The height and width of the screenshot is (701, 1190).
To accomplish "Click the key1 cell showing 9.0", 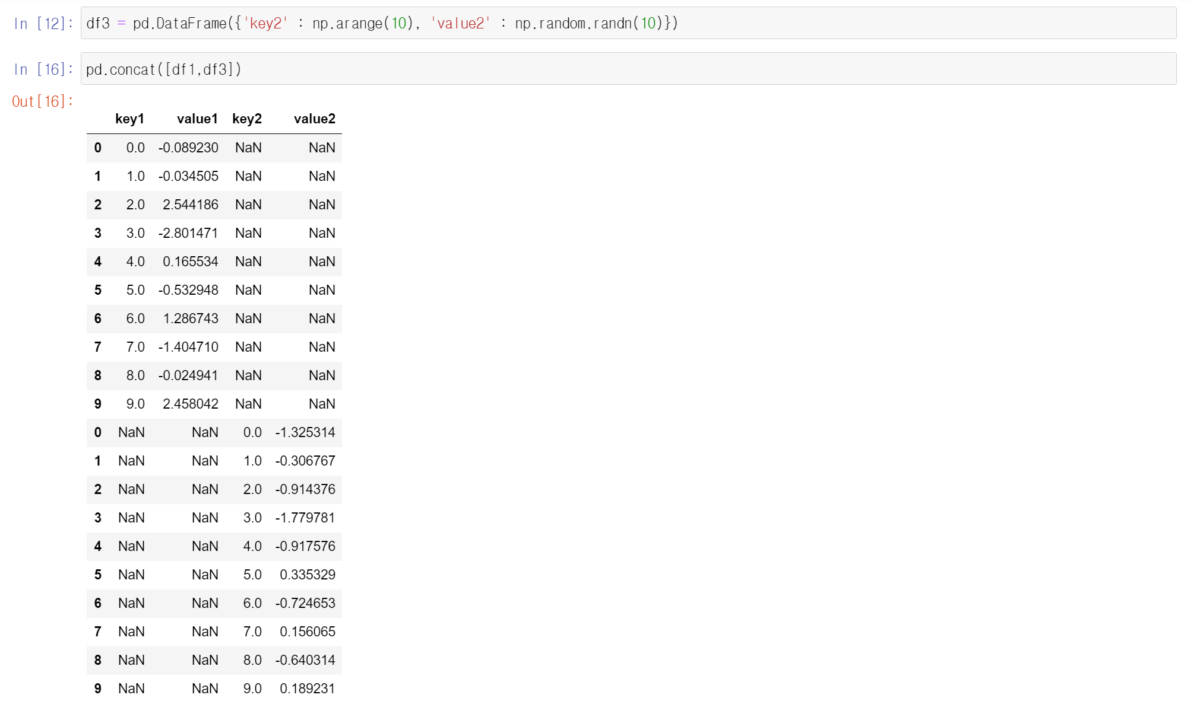I will click(135, 404).
